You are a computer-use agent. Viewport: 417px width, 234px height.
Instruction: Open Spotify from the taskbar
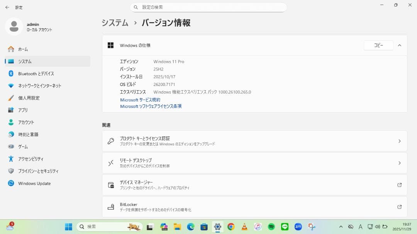[x=271, y=227]
